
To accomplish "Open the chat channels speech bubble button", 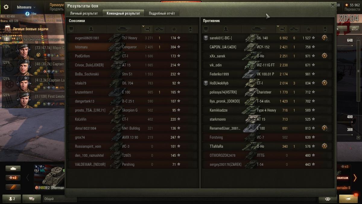I will (31, 199).
